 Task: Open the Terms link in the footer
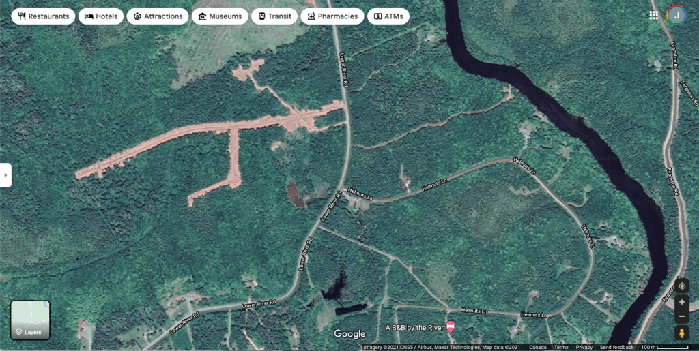click(561, 348)
